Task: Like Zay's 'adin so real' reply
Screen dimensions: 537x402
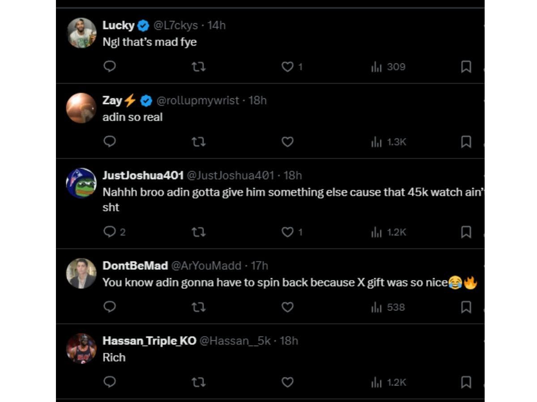Action: [288, 142]
